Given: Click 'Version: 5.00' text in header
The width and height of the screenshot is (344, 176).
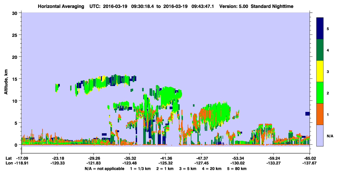Looking at the screenshot, I should pos(234,6).
